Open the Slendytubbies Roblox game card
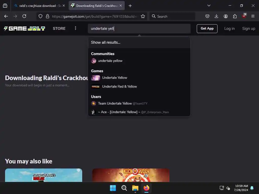The image size is (259, 194). 44,175
